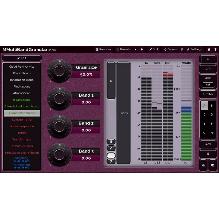
Task: Select 3 band pitch shifter preset
Action: [x=22, y=113]
